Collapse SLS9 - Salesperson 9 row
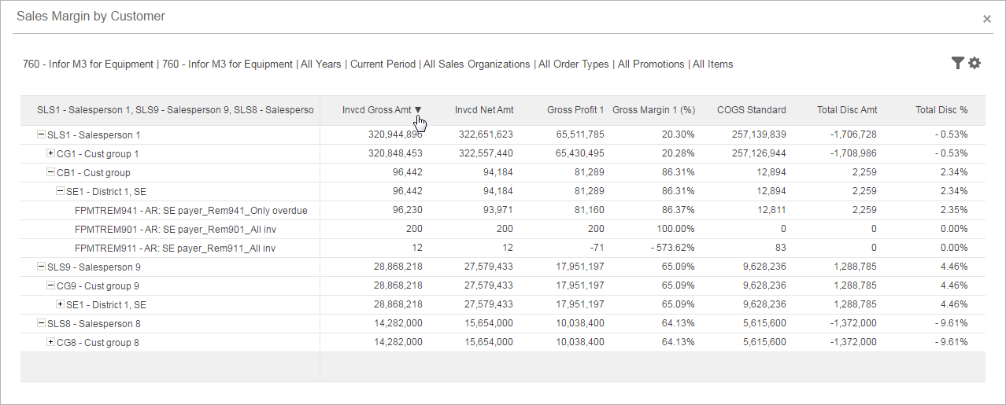1006x405 pixels. click(42, 267)
